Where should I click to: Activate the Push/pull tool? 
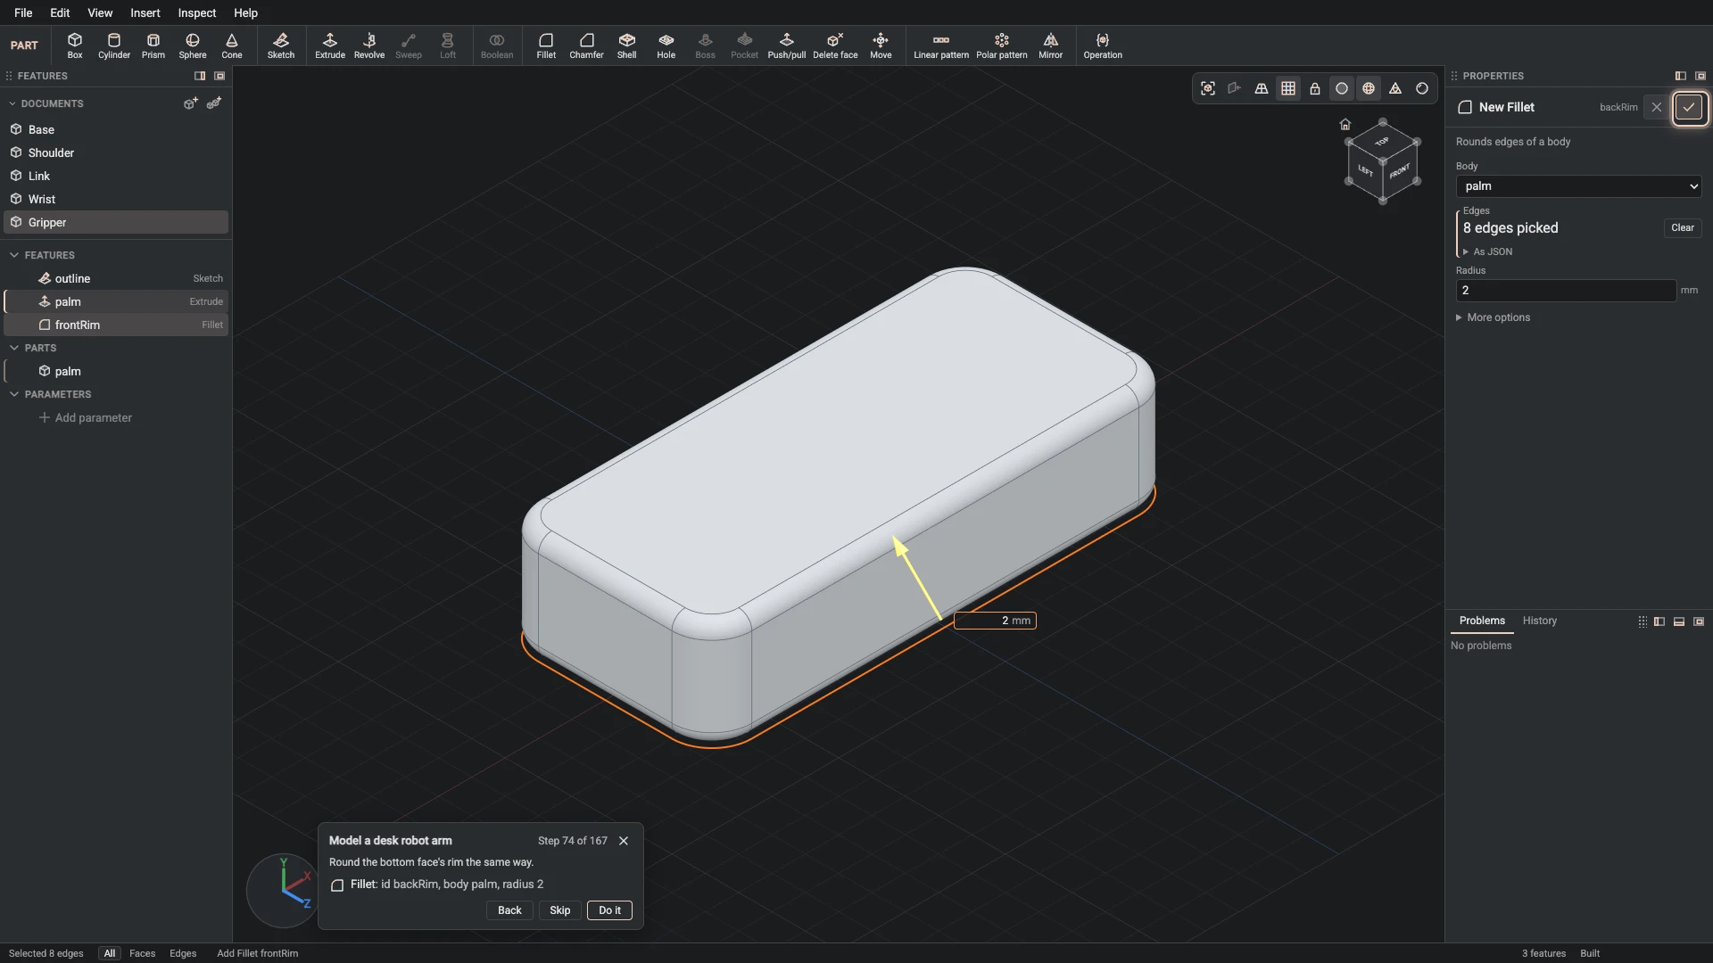coord(787,45)
